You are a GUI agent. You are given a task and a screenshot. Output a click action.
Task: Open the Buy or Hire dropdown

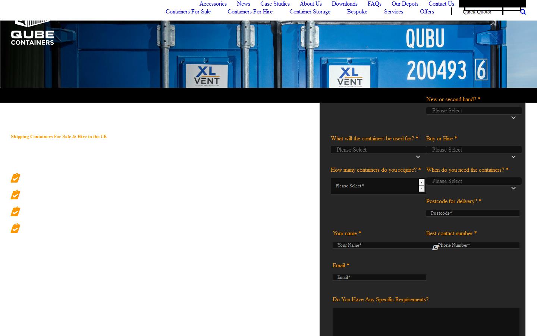click(x=474, y=150)
